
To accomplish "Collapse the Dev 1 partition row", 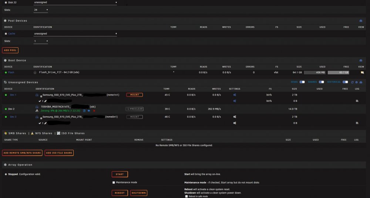I will [41, 96].
